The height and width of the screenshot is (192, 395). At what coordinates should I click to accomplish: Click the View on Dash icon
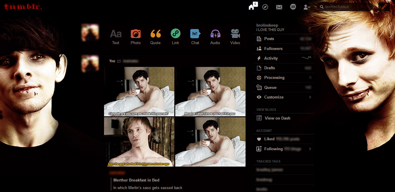click(259, 118)
